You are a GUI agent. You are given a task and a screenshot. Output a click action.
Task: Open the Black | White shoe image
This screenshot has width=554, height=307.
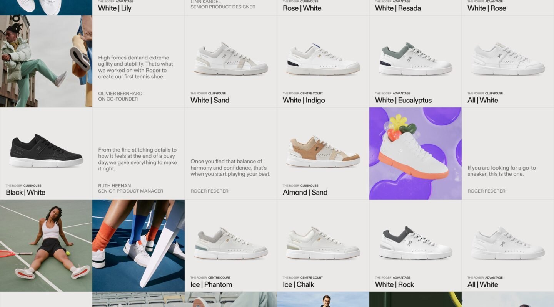click(46, 151)
